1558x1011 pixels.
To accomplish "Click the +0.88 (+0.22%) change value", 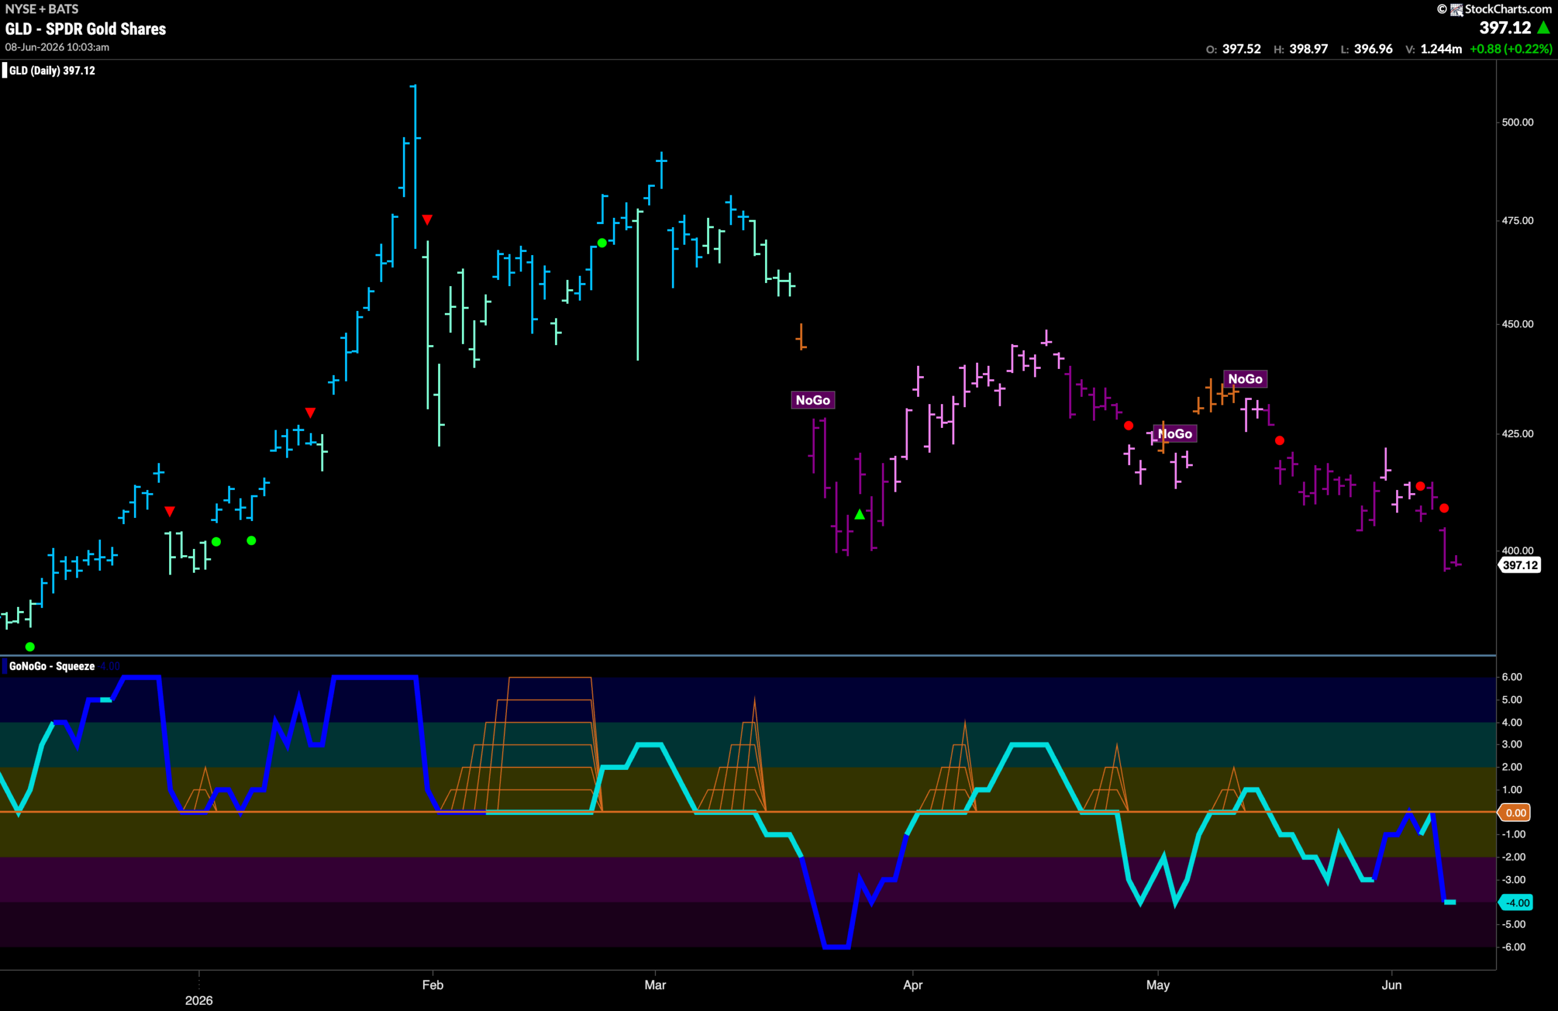I will [1511, 49].
